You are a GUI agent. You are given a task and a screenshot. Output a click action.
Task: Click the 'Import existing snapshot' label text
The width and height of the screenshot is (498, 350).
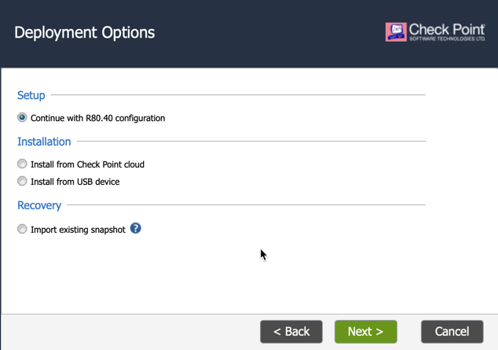78,230
